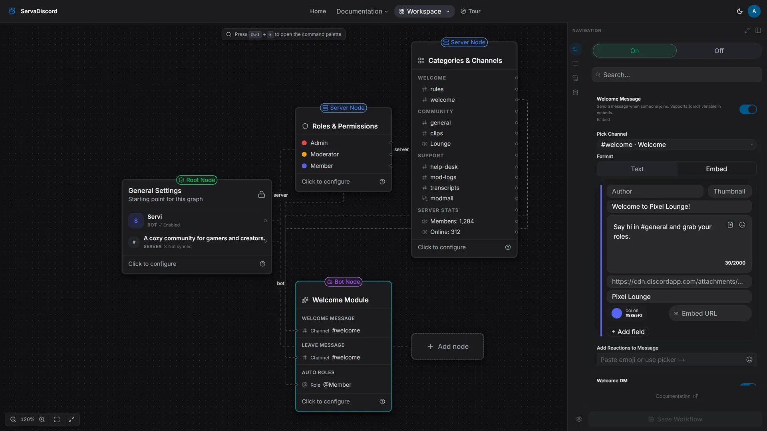Start the Tour
This screenshot has width=767, height=431.
470,11
